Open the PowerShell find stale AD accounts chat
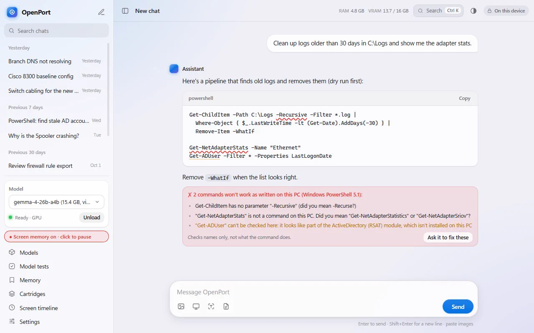Screen dimensions: 534x333 [55, 121]
